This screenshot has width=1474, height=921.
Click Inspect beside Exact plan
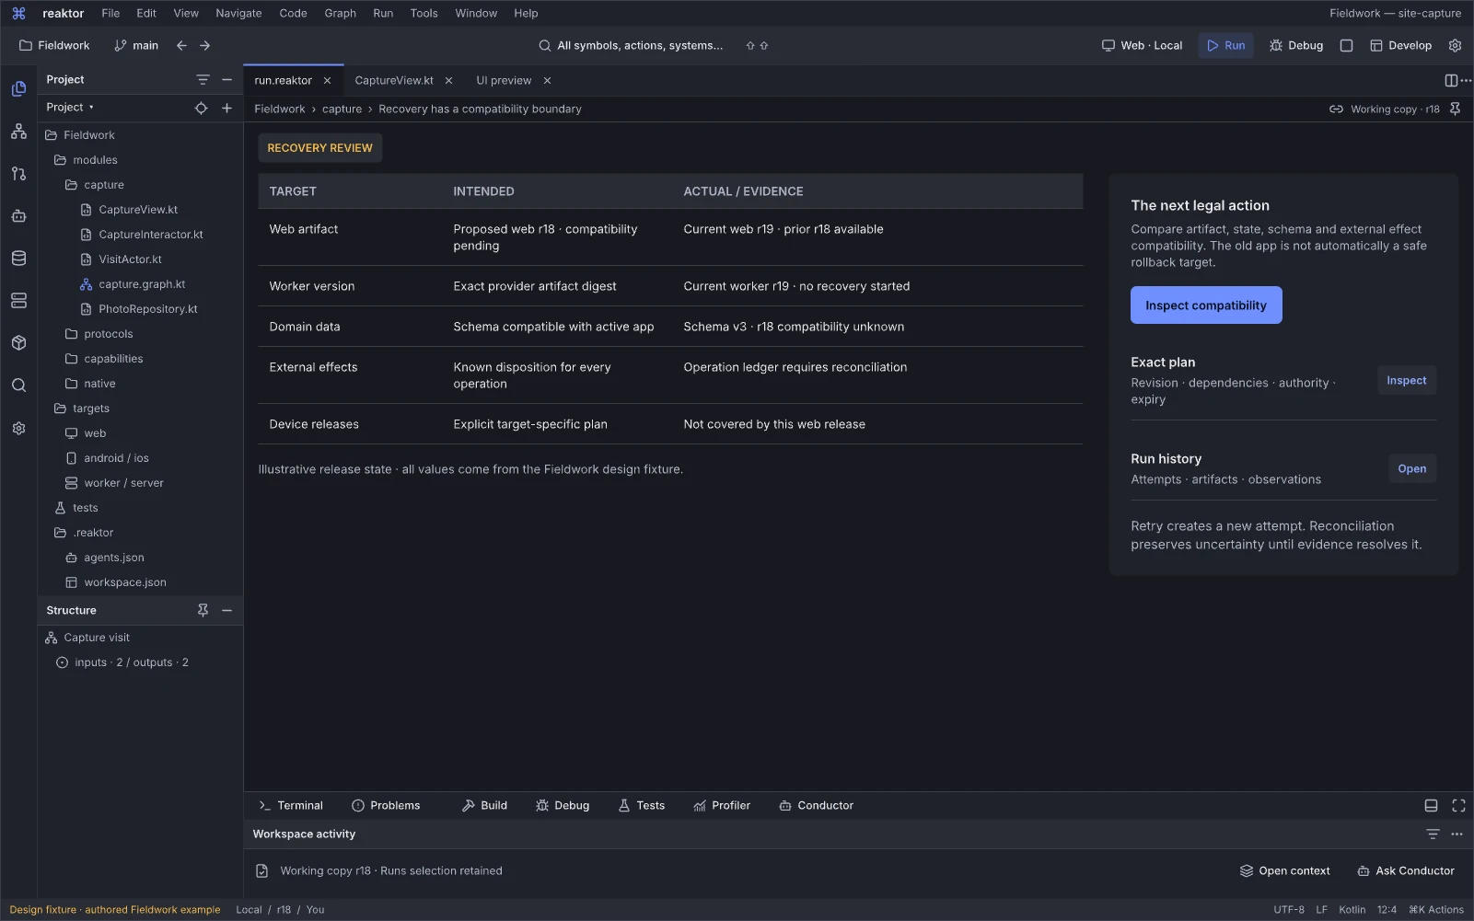[x=1406, y=380]
